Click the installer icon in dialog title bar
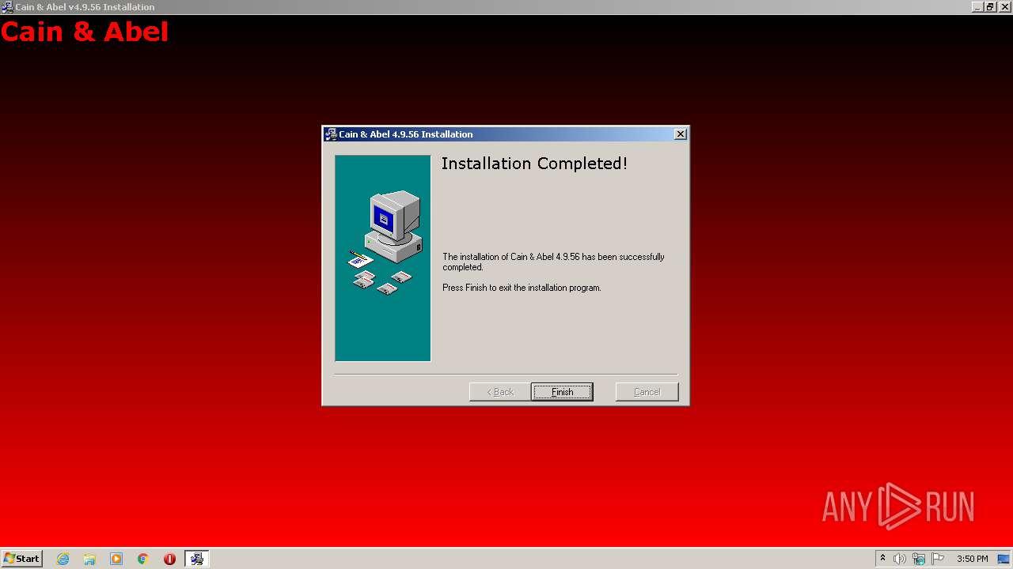 [331, 134]
